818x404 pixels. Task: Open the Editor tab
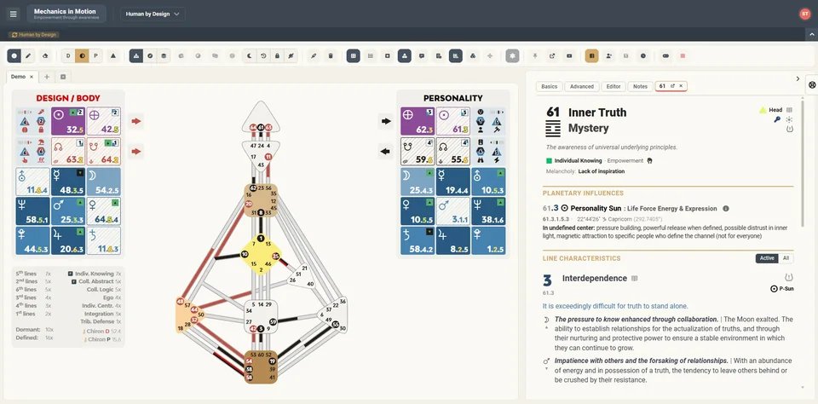click(x=613, y=87)
